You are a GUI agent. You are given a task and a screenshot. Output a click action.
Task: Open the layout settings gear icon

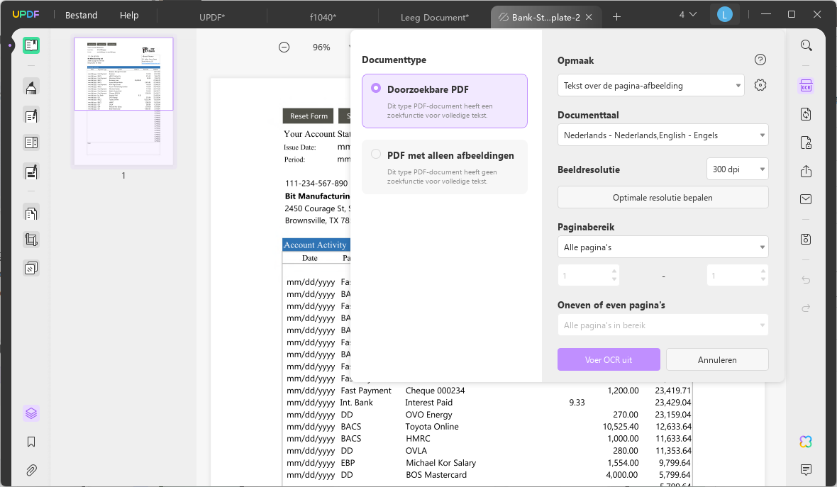point(760,85)
